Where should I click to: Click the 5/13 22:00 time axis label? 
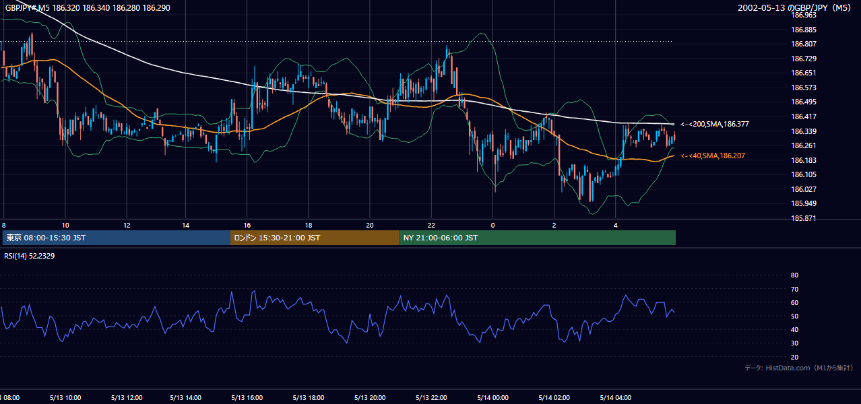point(433,397)
